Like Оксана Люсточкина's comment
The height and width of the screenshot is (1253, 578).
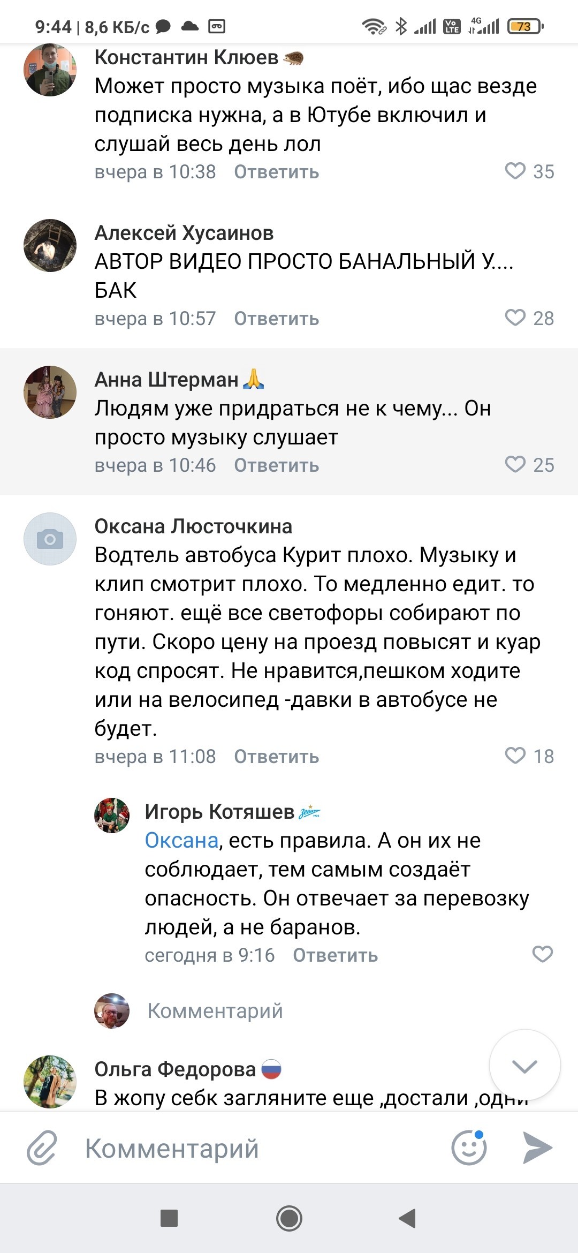(515, 756)
